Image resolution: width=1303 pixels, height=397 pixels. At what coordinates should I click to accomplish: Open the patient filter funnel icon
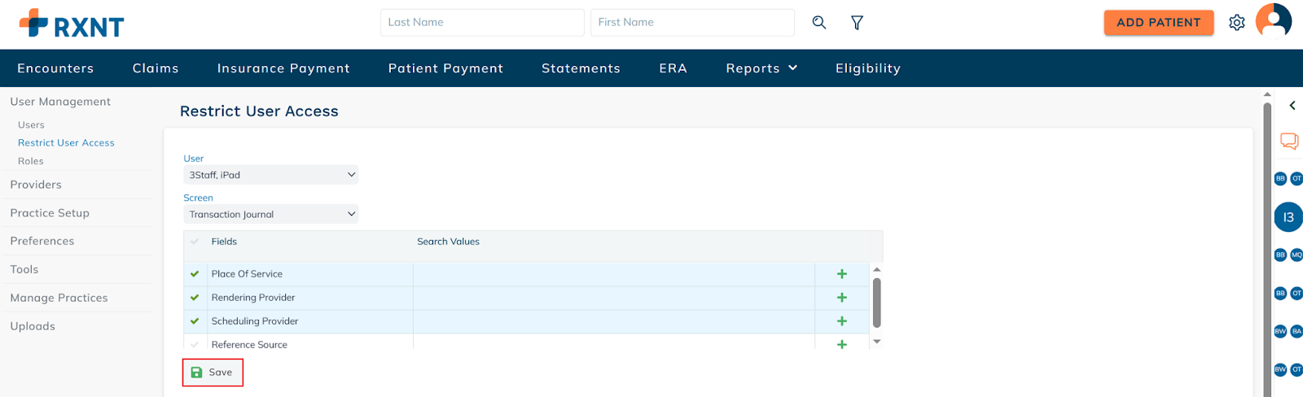pos(857,23)
